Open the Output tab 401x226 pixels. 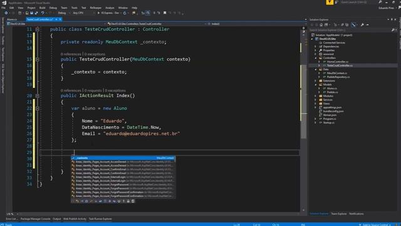[x=57, y=219]
